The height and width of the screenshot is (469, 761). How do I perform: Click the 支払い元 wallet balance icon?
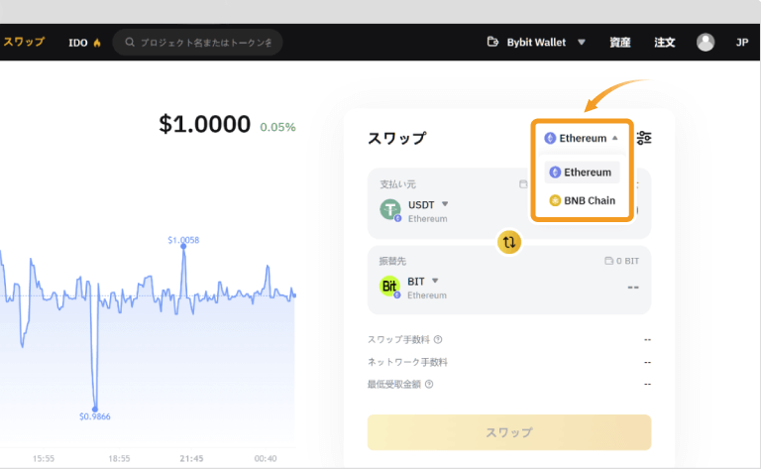click(523, 184)
